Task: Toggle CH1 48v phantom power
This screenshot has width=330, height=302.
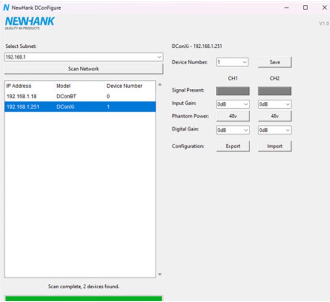Action: [233, 116]
